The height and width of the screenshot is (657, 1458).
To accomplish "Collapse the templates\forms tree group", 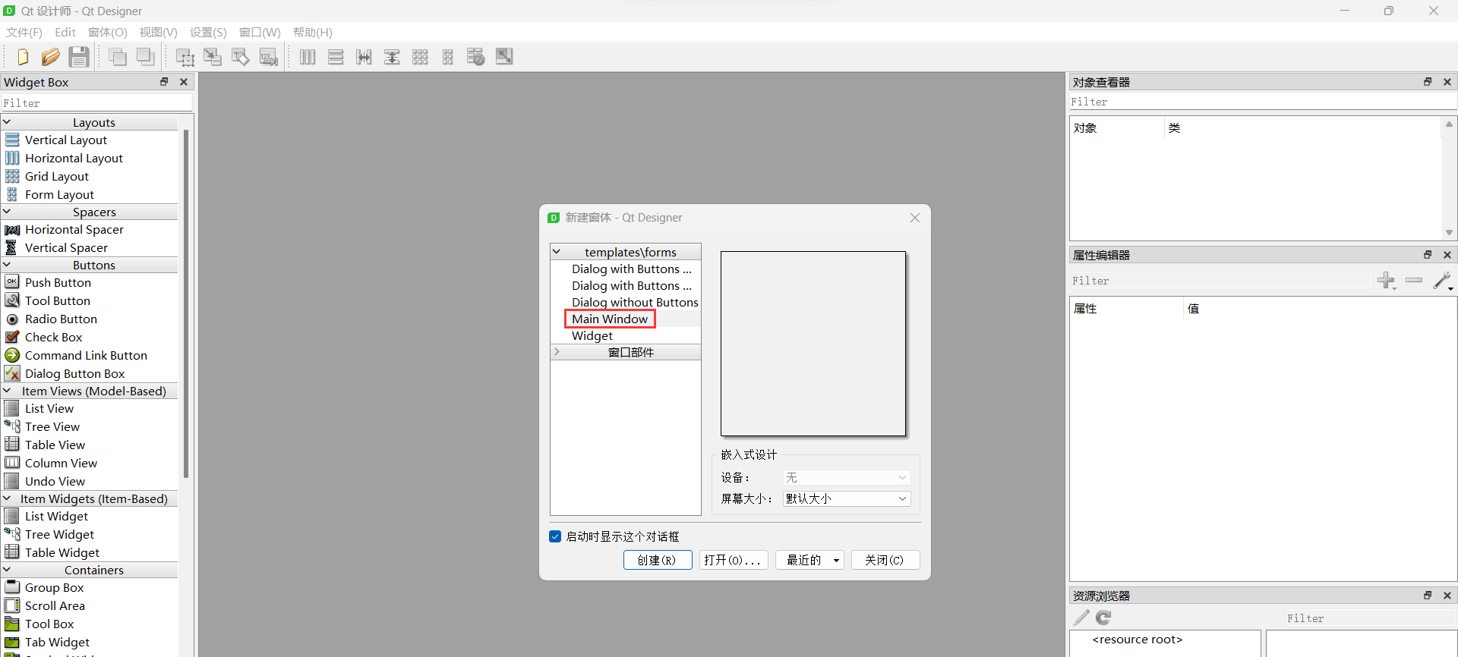I will [x=557, y=252].
